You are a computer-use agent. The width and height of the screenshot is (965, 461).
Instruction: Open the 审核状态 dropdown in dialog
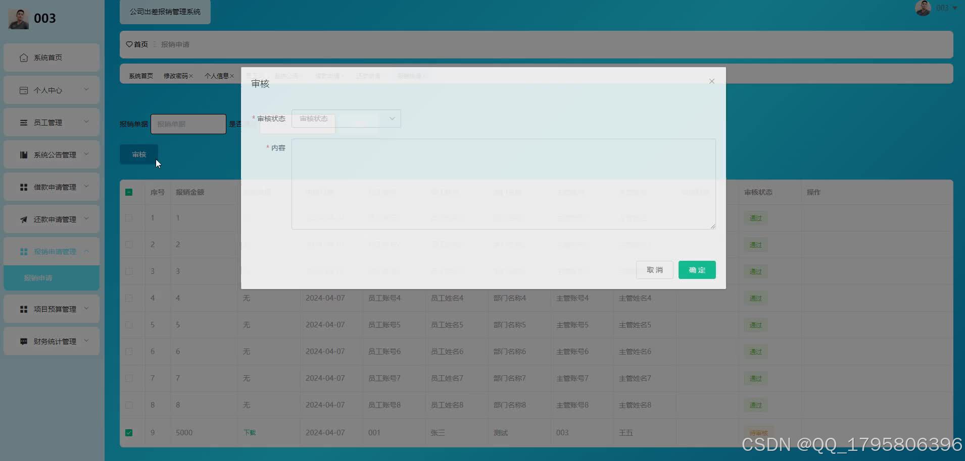[x=346, y=119]
